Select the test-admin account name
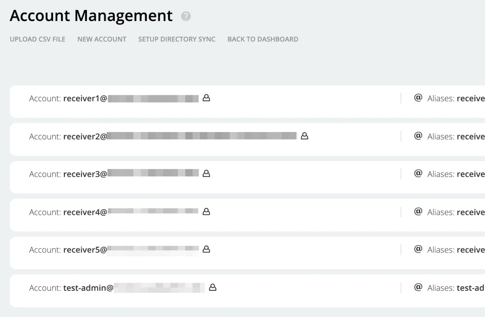 click(x=88, y=288)
